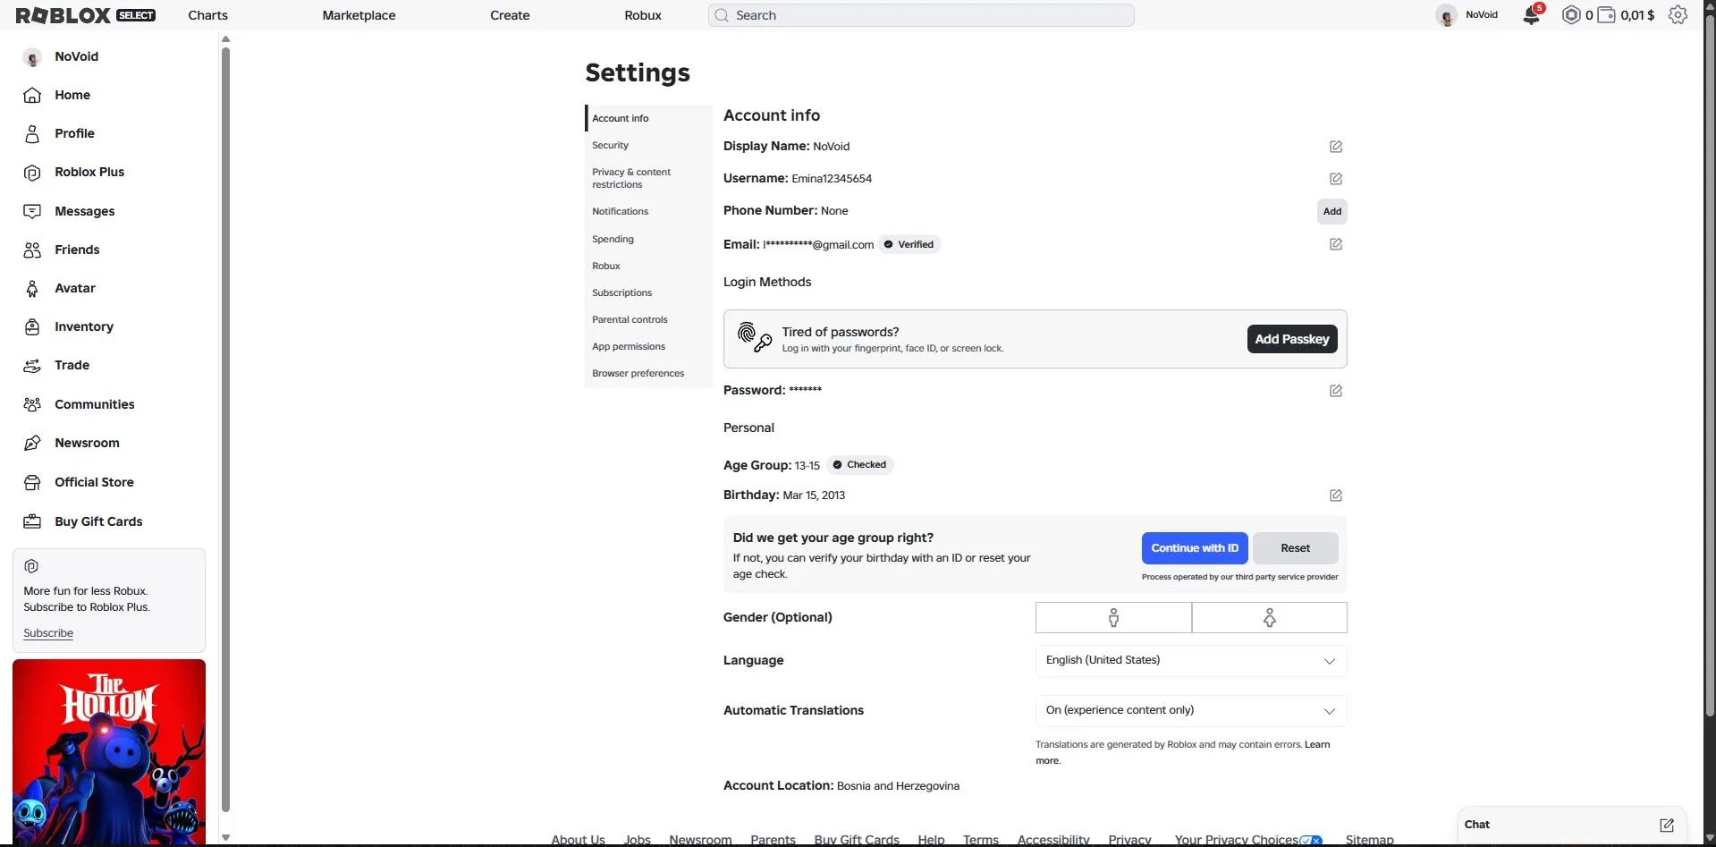Select the right gender option
Image resolution: width=1716 pixels, height=847 pixels.
point(1270,617)
